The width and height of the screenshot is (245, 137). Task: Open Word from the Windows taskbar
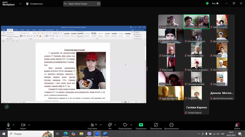(105, 134)
